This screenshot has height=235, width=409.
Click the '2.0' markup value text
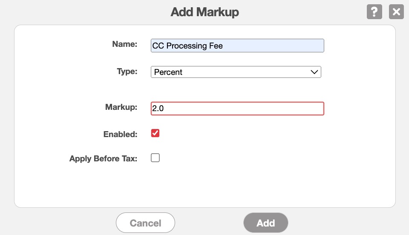158,109
